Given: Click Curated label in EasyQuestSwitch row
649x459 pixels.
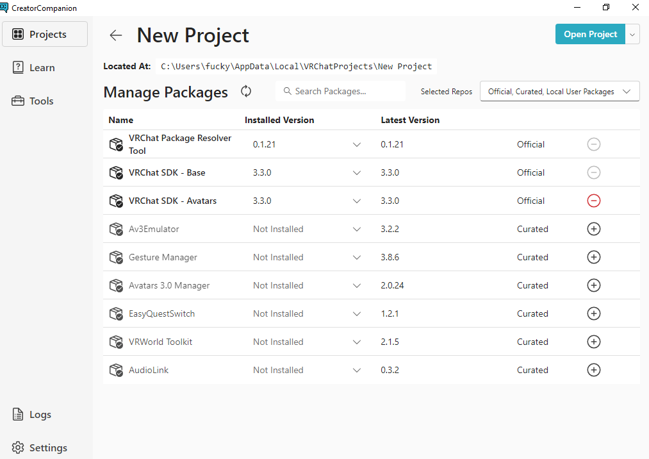Looking at the screenshot, I should click(532, 313).
